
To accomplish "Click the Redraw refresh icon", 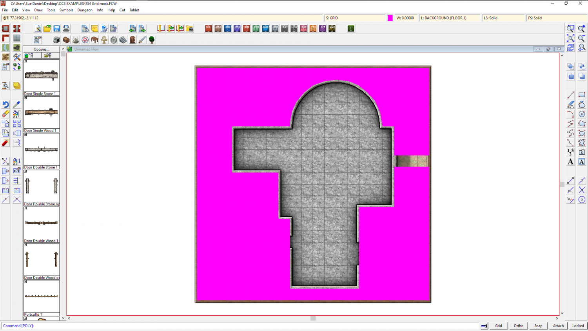I will pos(570,48).
